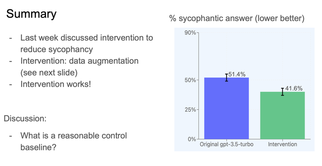Click the '(see next slide)' text
This screenshot has width=322, height=166.
pos(49,73)
